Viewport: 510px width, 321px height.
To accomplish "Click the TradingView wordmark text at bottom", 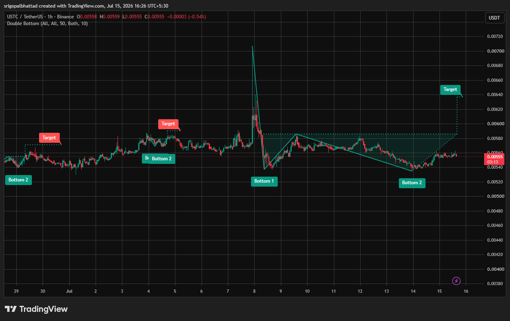I will coord(44,309).
